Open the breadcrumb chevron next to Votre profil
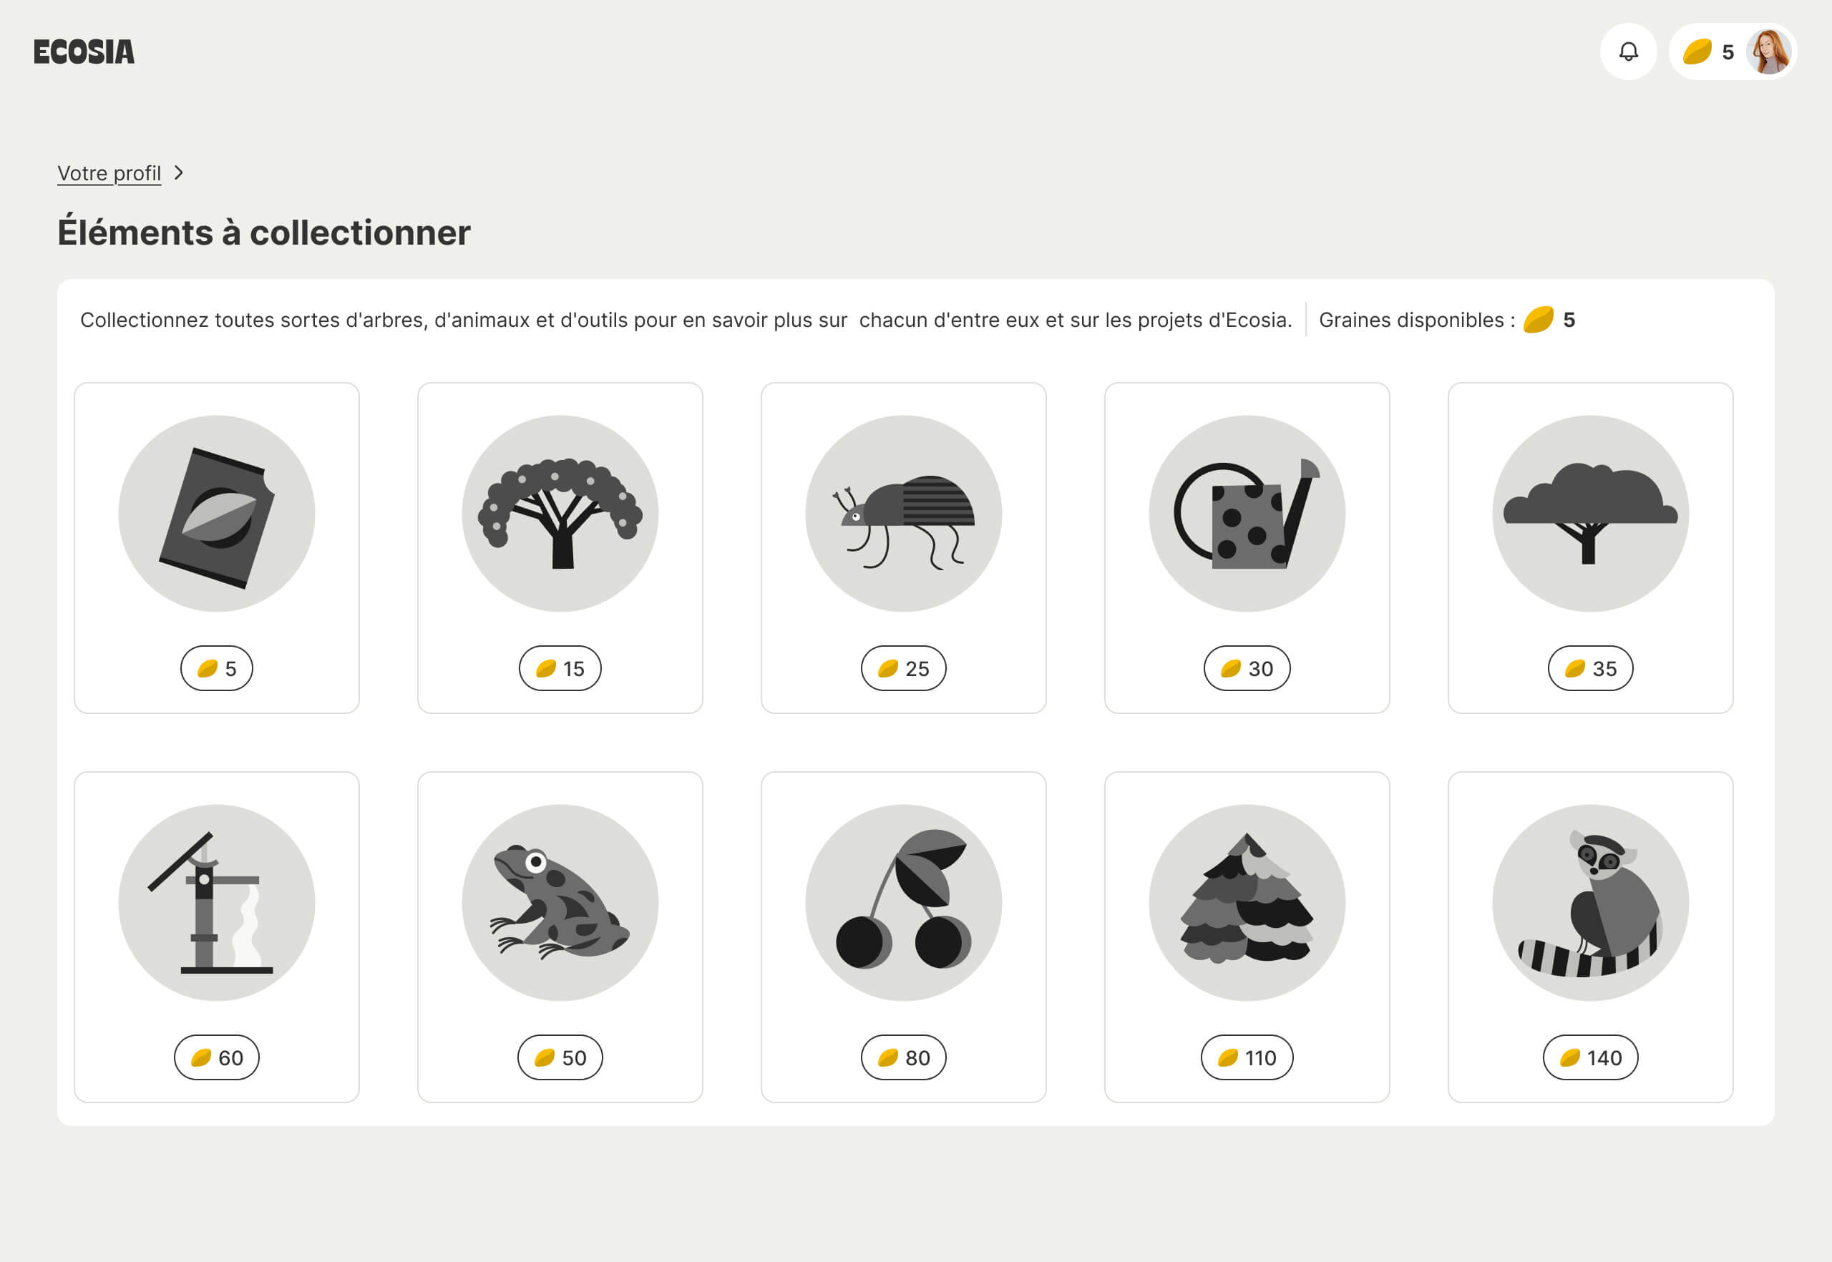Image resolution: width=1832 pixels, height=1262 pixels. 180,173
